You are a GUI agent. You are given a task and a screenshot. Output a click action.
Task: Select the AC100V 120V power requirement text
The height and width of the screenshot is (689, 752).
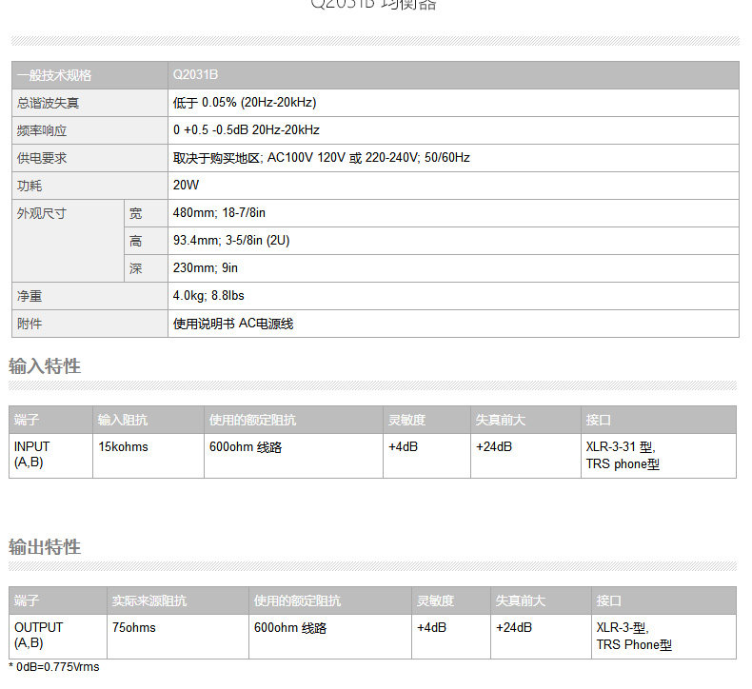pos(322,158)
